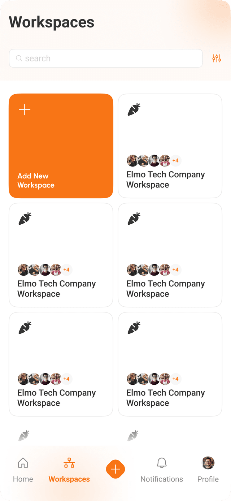Open Elmo Tech workspace in second row left
Screen dimensions: 231x501
coord(61,255)
